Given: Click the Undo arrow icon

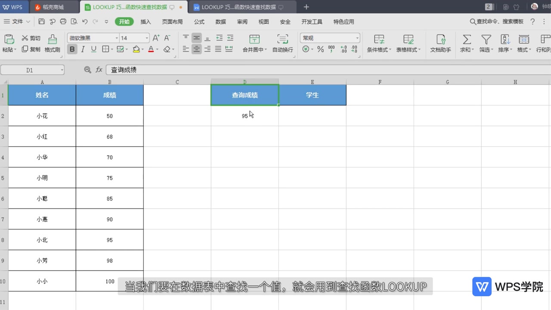Looking at the screenshot, I should 85,22.
